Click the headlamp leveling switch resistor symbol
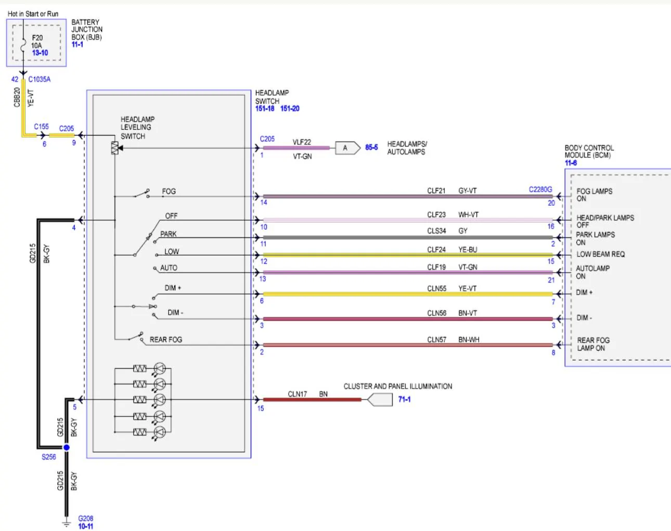 click(x=114, y=148)
